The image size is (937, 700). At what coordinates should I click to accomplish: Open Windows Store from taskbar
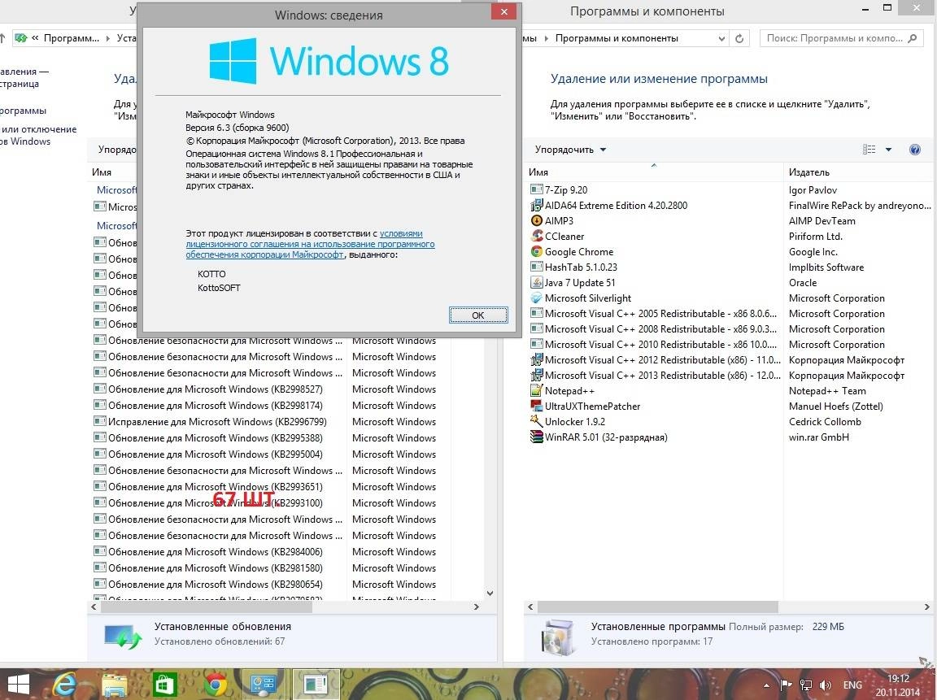click(164, 685)
